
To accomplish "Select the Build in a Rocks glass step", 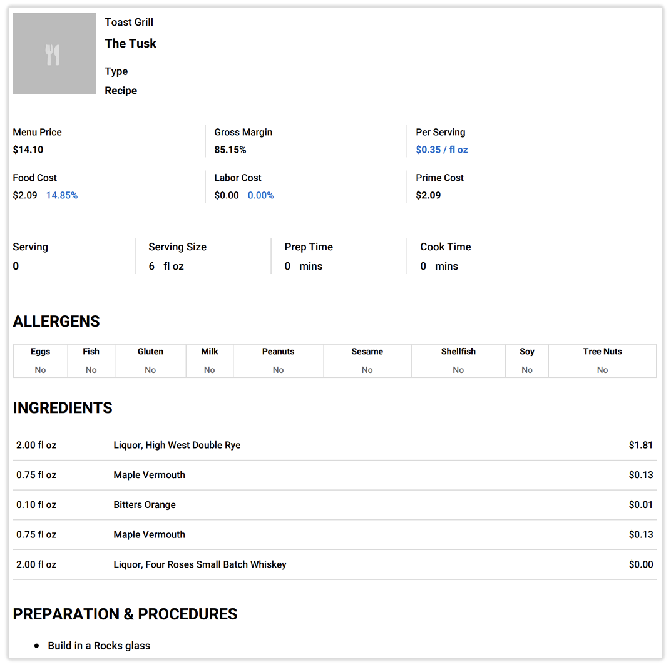I will point(99,645).
